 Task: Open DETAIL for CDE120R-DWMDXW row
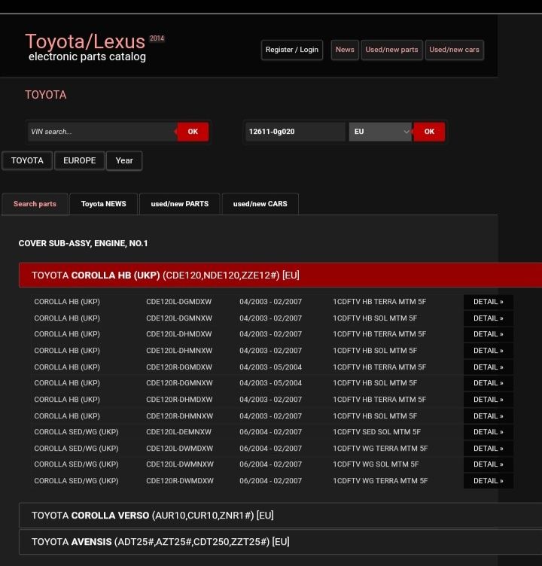click(489, 481)
